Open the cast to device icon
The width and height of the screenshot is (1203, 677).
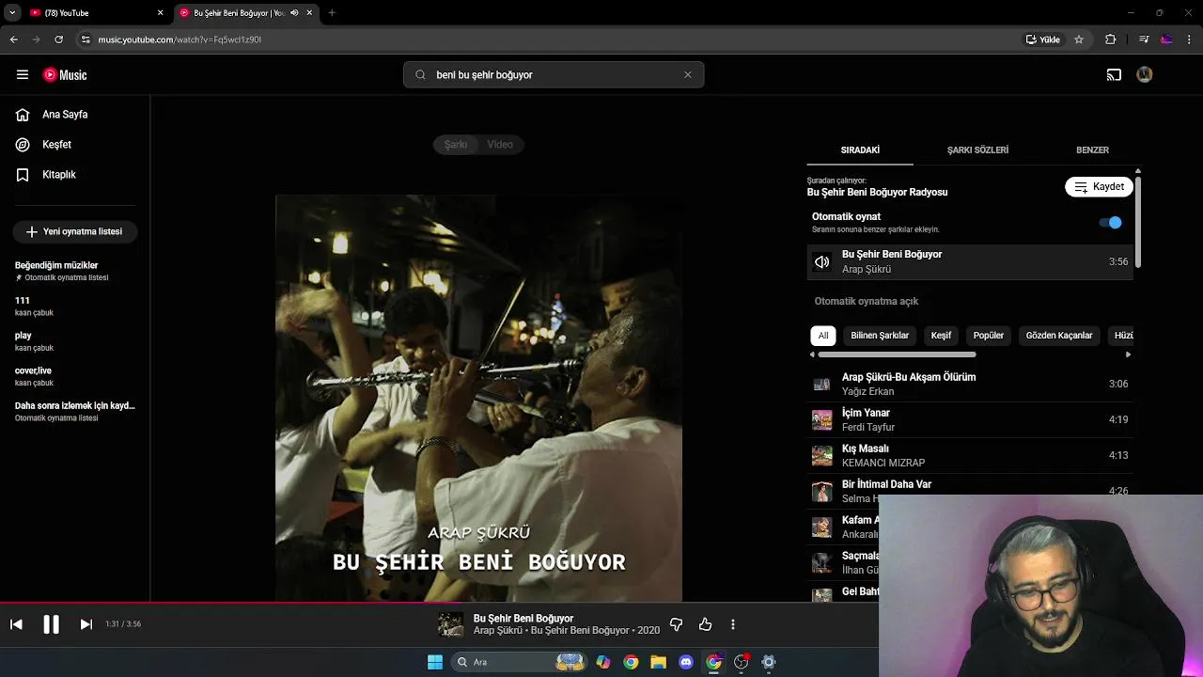pos(1114,75)
